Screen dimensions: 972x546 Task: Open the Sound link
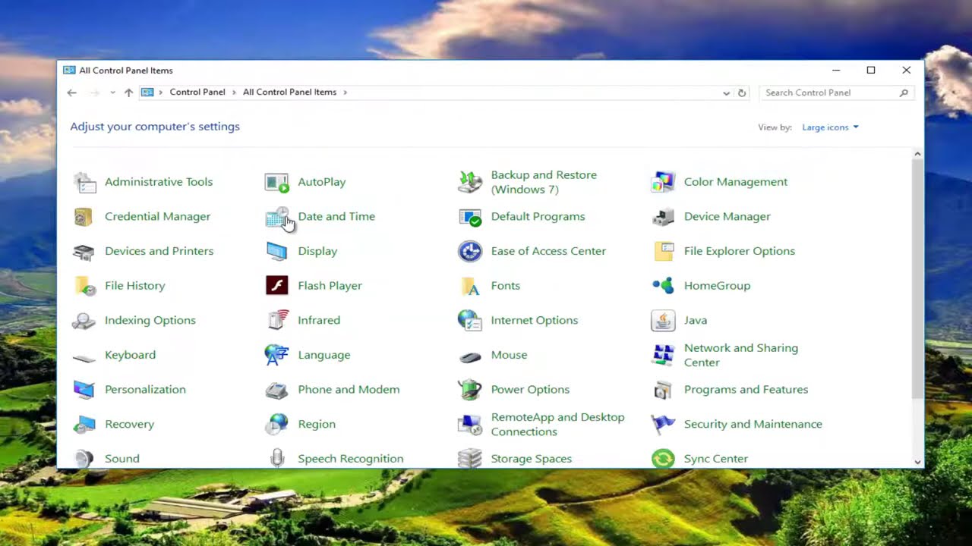pos(122,459)
